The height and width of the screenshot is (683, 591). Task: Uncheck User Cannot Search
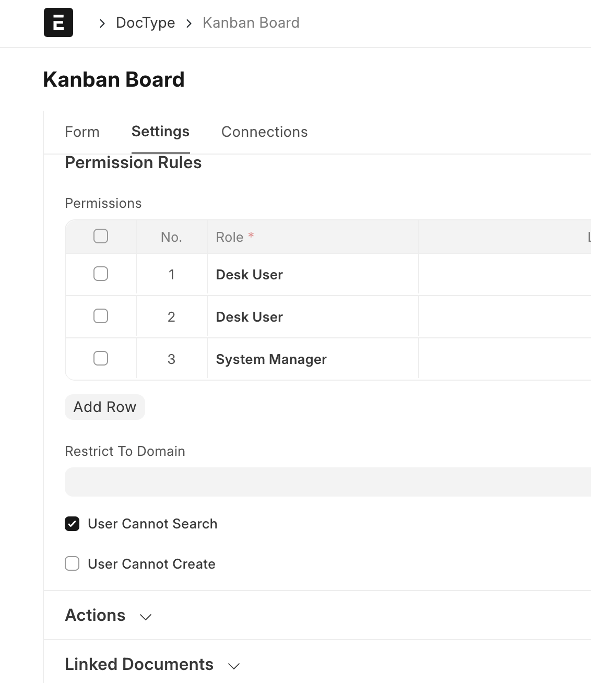point(72,524)
